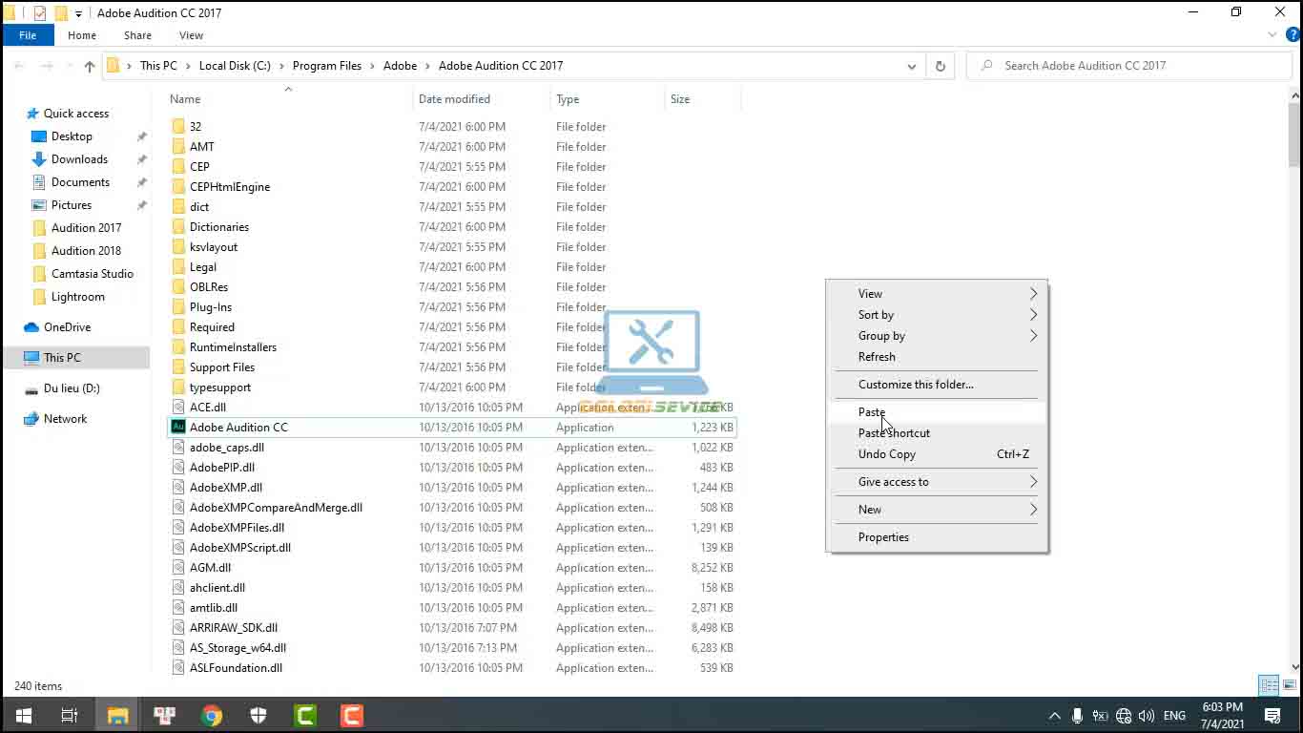Image resolution: width=1303 pixels, height=733 pixels.
Task: Click the green Camtasia icon in the taskbar
Action: [x=305, y=716]
